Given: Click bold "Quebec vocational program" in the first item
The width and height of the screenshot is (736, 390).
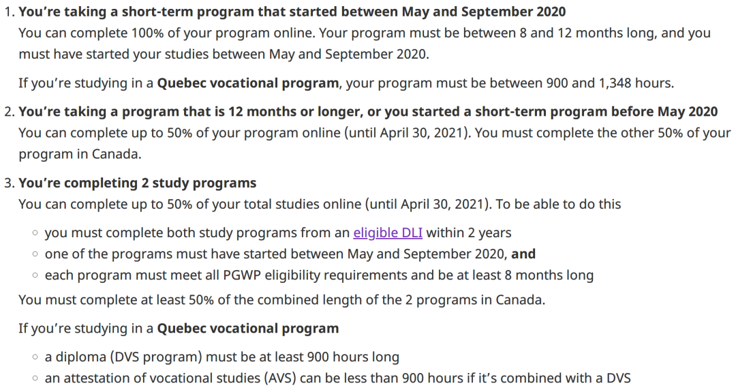Looking at the screenshot, I should coord(248,83).
